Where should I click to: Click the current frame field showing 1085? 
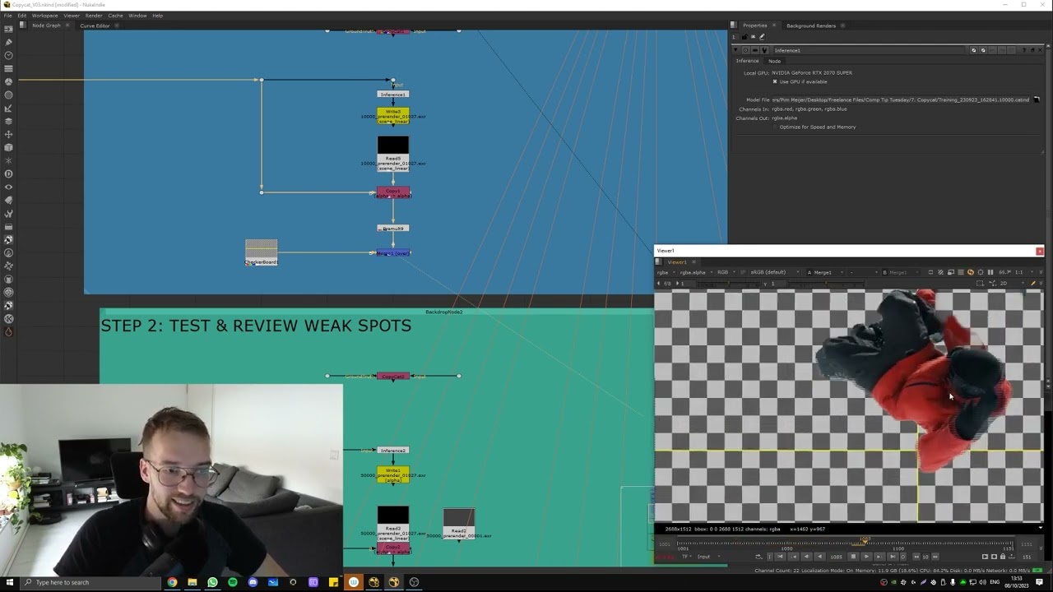click(837, 557)
